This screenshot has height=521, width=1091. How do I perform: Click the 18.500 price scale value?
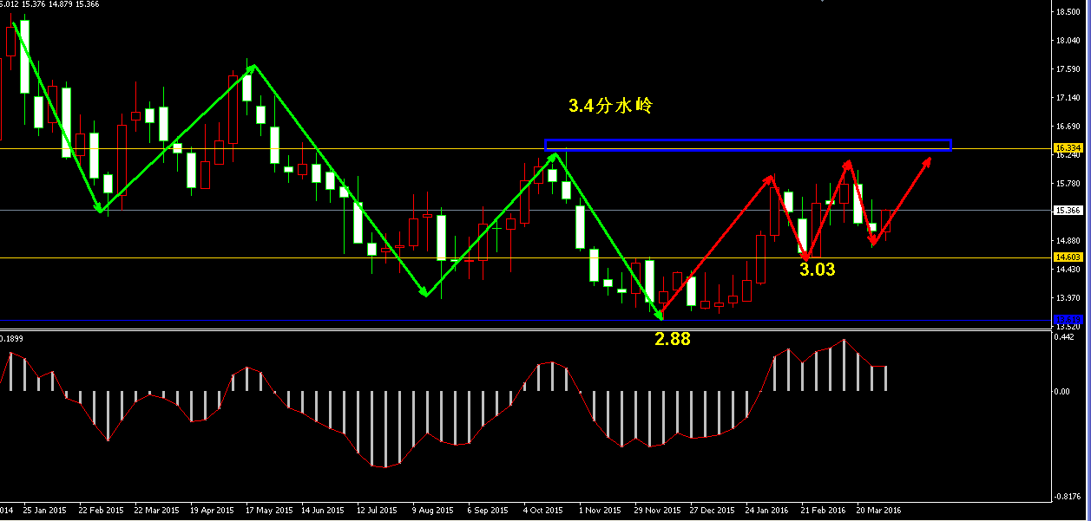tap(1067, 12)
